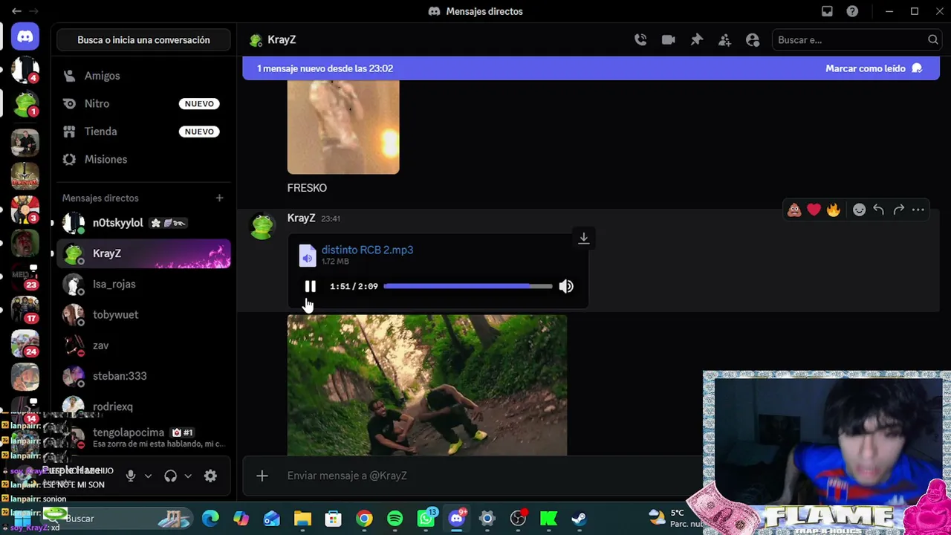Screen dimensions: 951x535
Task: Expand microphone input options arrow
Action: tap(148, 476)
